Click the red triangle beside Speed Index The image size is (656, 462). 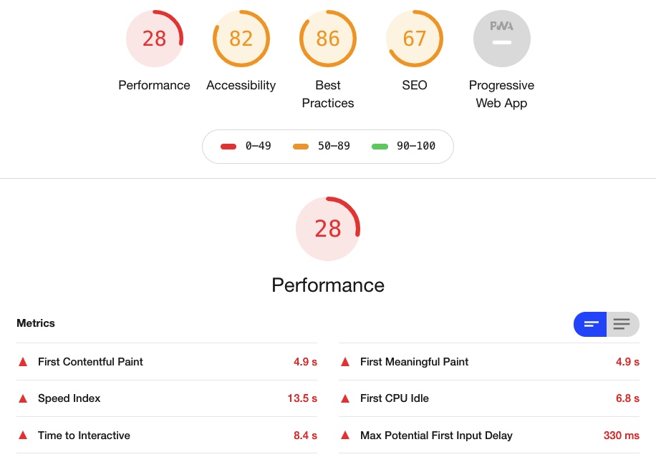(23, 398)
